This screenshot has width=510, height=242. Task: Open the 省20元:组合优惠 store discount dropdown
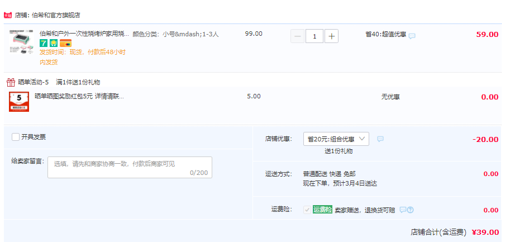click(x=336, y=139)
